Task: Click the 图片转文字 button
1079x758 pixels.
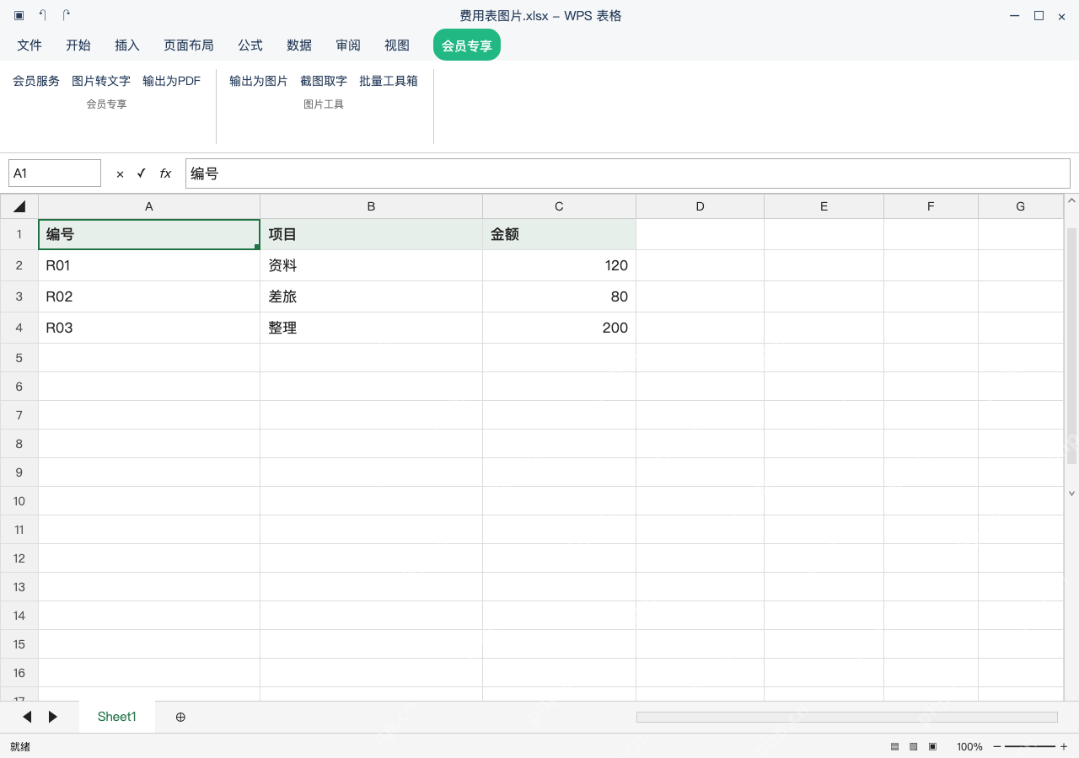Action: [101, 81]
